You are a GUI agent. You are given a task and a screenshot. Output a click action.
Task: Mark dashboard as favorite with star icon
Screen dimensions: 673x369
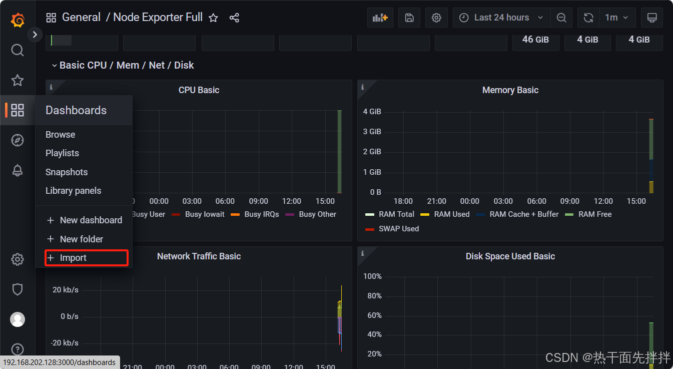tap(213, 18)
